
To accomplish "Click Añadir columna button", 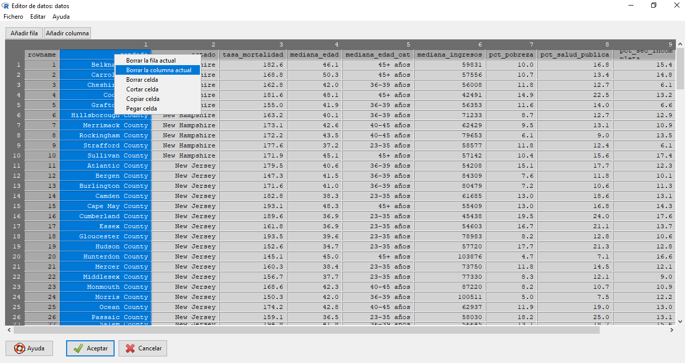I will point(67,33).
